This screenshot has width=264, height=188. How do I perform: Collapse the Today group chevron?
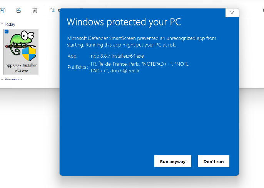click(2, 24)
